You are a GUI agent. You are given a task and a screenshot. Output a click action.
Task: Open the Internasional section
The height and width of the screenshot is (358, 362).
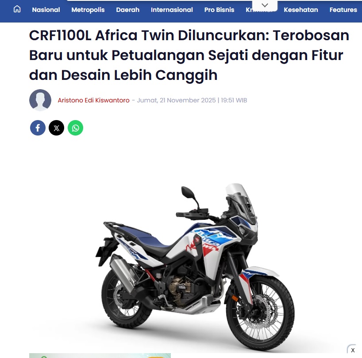click(172, 10)
